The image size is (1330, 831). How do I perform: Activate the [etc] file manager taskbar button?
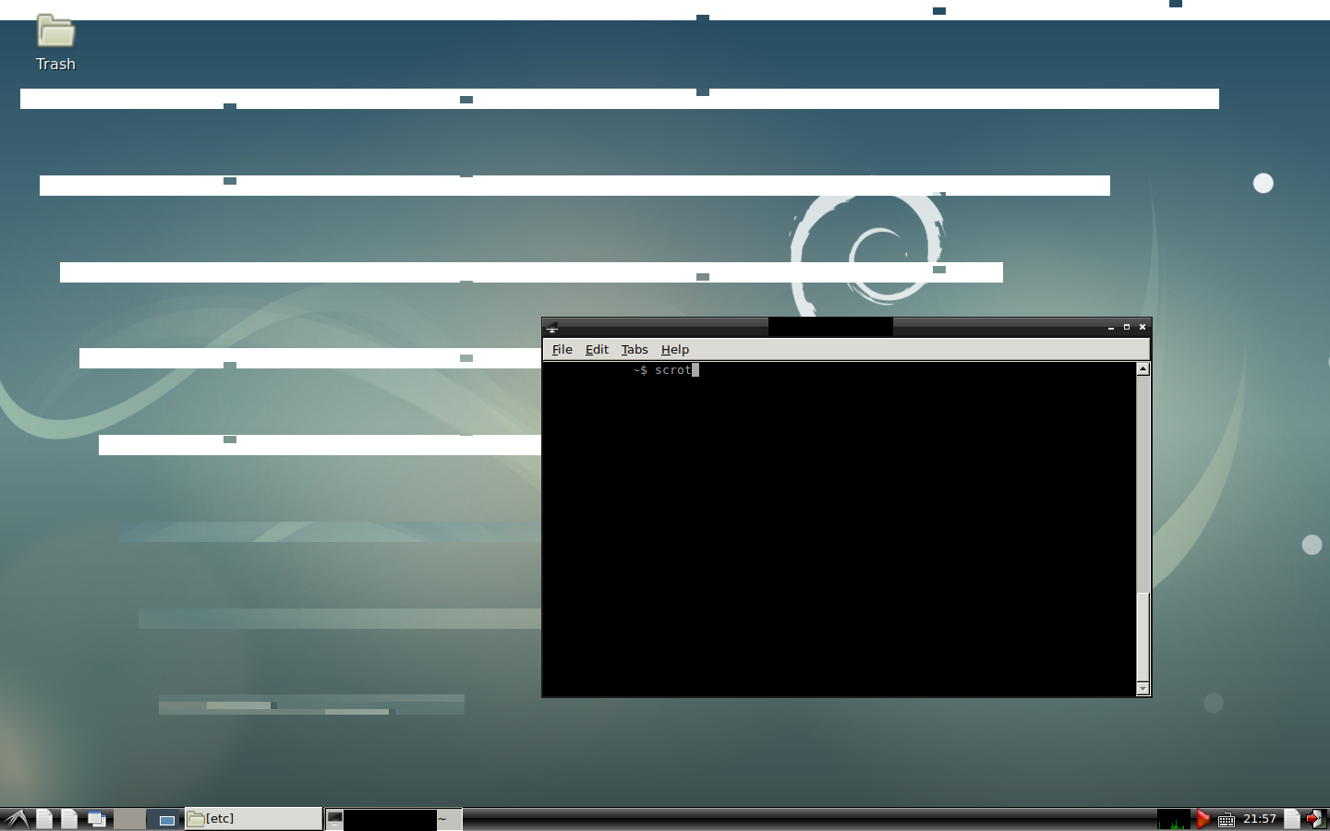[x=254, y=819]
